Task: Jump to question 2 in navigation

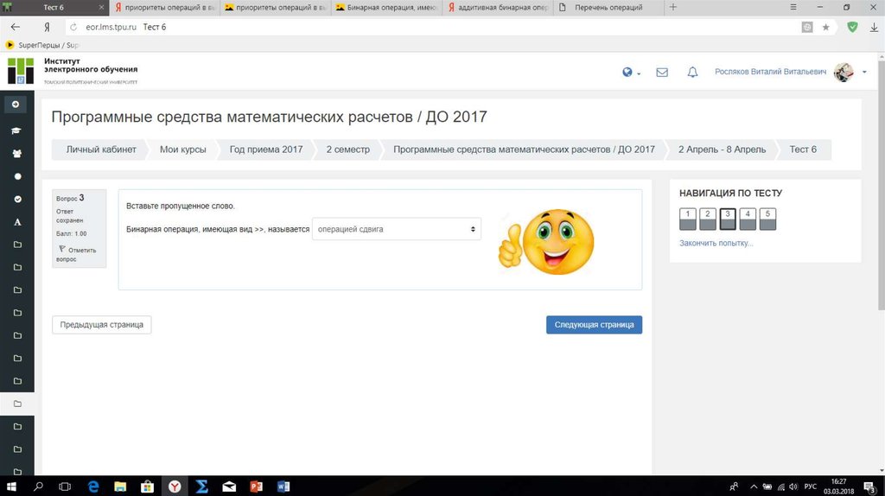Action: 707,219
